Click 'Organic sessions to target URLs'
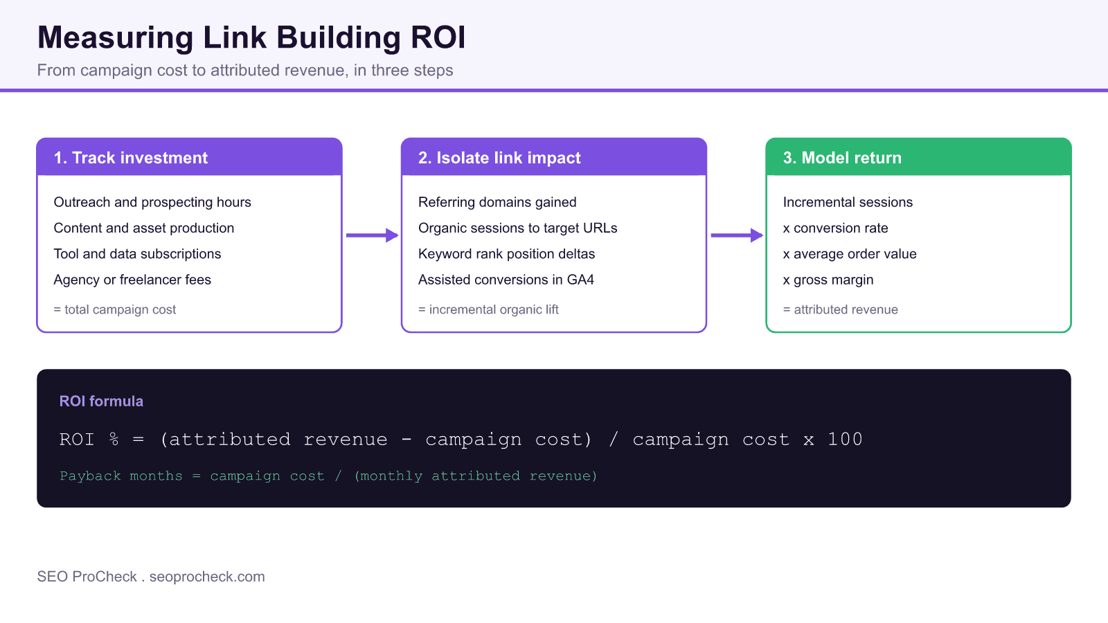Image resolution: width=1108 pixels, height=623 pixels. (x=518, y=228)
